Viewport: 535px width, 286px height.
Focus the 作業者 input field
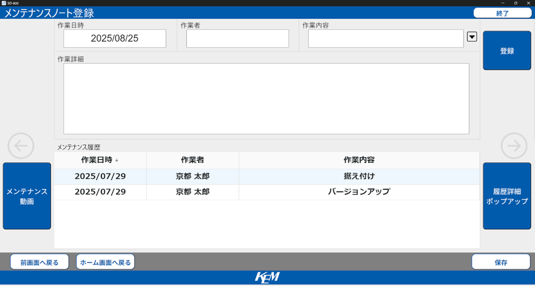[x=238, y=39]
